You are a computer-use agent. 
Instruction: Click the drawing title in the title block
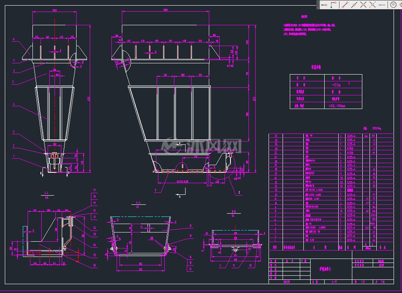click(325, 269)
